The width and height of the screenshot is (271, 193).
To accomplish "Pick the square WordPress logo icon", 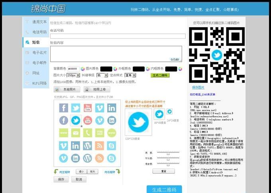I will [x=88, y=146].
